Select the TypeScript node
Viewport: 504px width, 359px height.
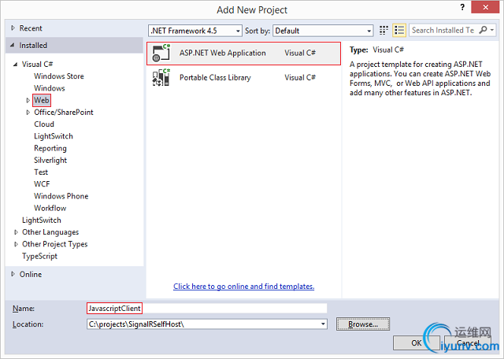pos(39,256)
